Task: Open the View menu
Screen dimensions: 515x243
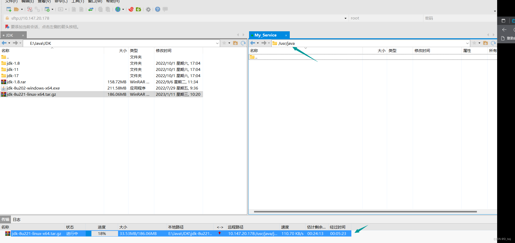Action: [x=44, y=1]
